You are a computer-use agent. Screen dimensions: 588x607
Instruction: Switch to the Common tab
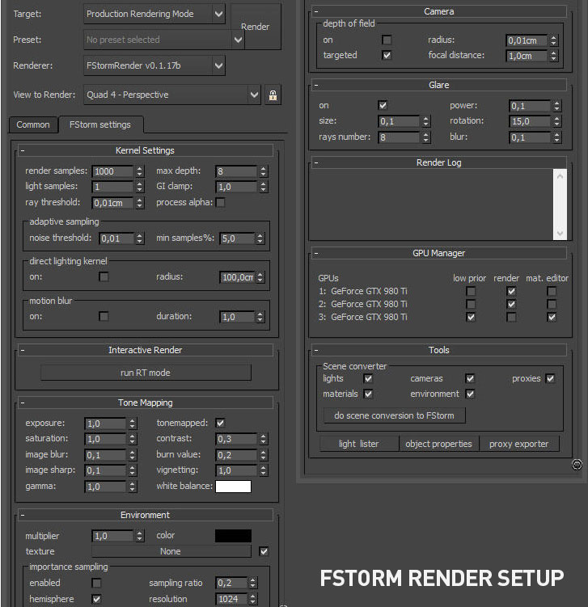33,124
